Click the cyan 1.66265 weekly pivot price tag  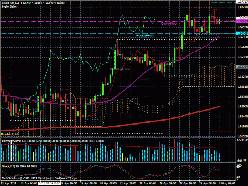click(x=242, y=33)
